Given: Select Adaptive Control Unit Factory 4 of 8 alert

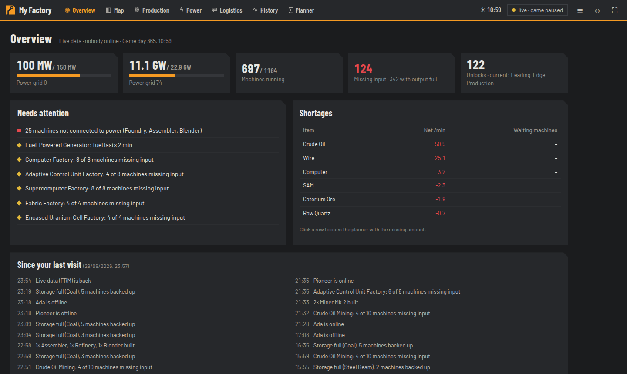Looking at the screenshot, I should [x=148, y=174].
